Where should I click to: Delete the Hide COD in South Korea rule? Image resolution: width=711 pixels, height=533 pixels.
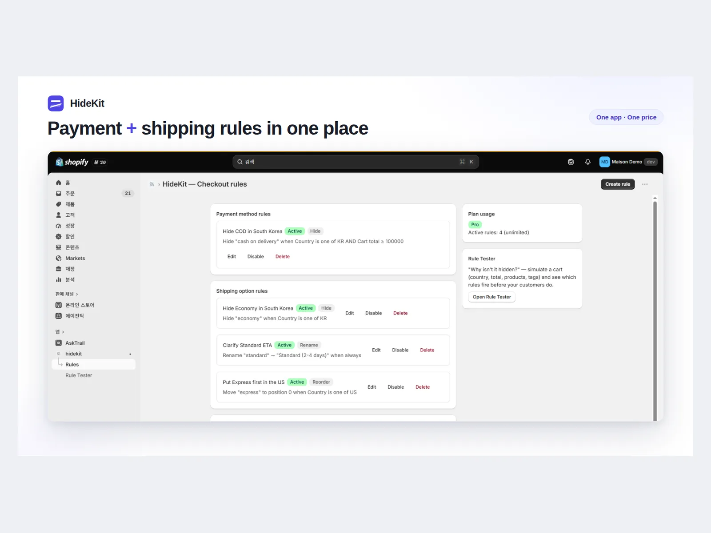pos(282,257)
